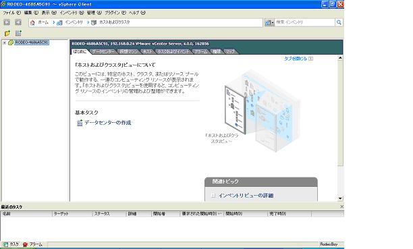Open the ファイル menu
The height and width of the screenshot is (249, 413).
(x=11, y=13)
